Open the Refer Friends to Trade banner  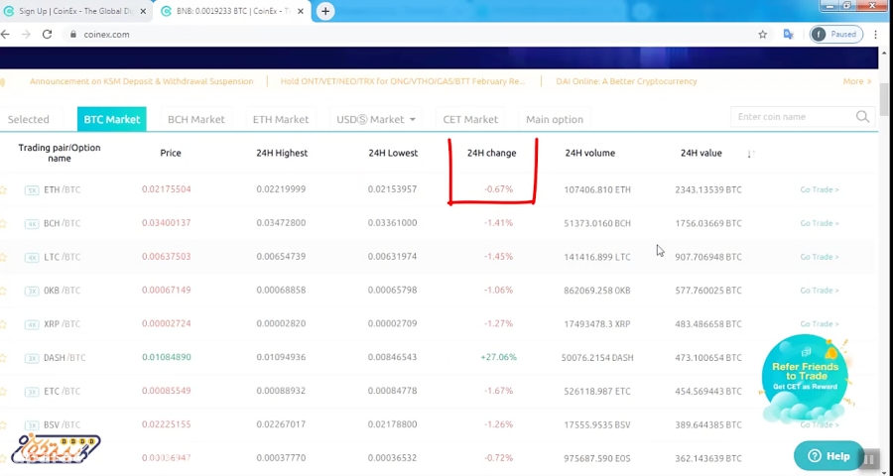click(x=805, y=378)
